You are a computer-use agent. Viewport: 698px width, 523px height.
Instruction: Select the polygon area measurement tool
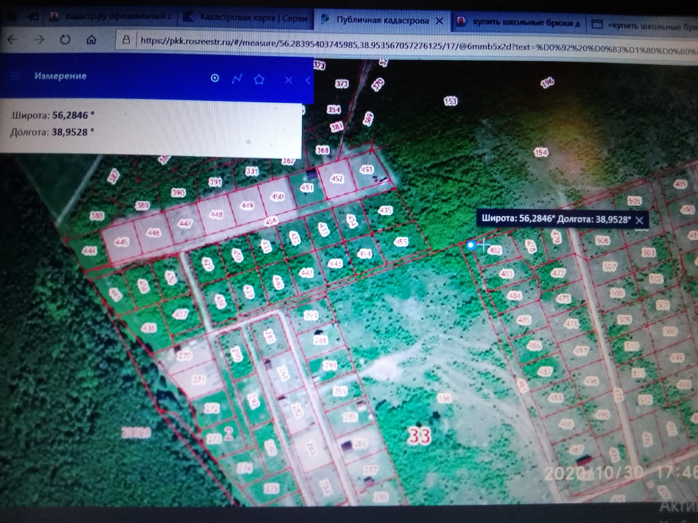pos(259,79)
